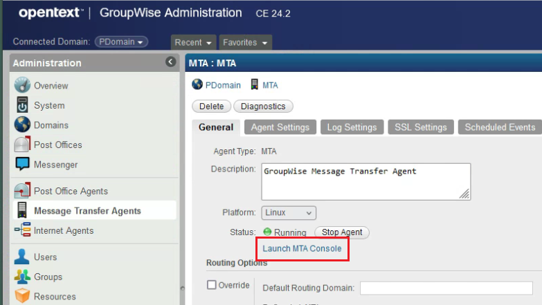Image resolution: width=542 pixels, height=305 pixels.
Task: Click the Stop Agent button
Action: click(342, 232)
